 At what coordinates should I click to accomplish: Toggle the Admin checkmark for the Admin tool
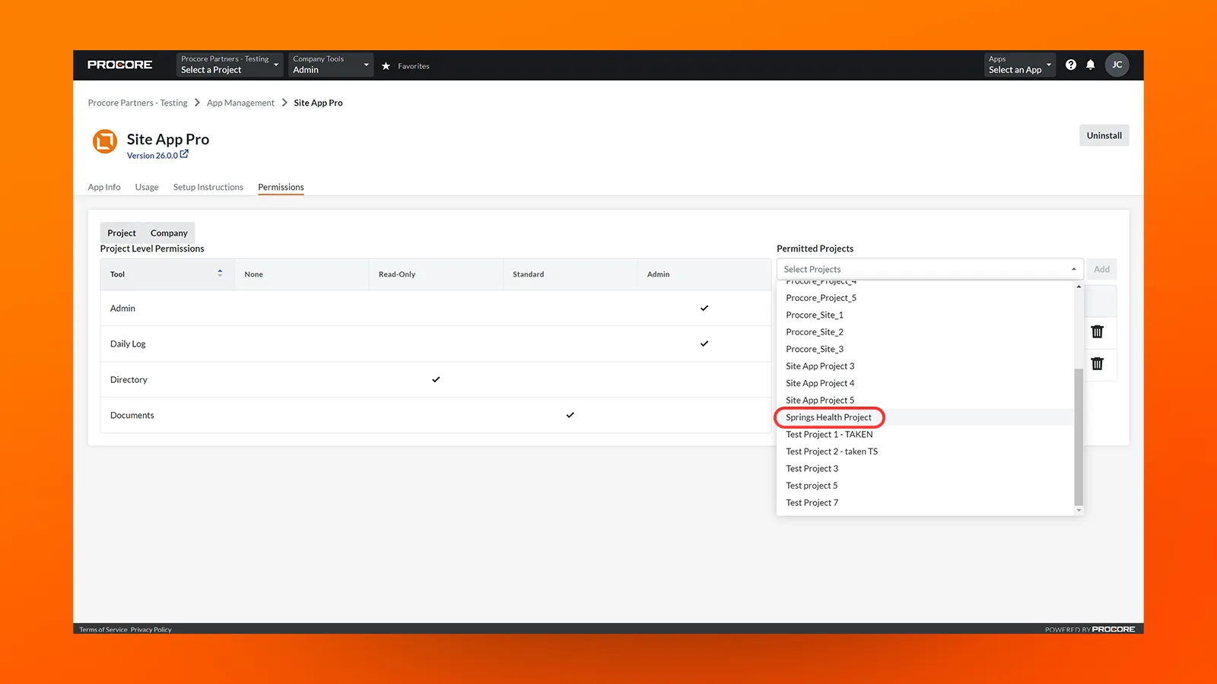pos(704,308)
